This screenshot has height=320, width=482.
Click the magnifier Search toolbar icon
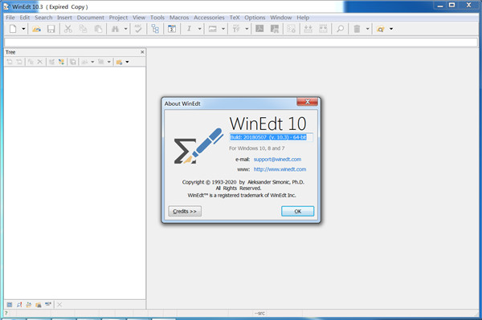[340, 29]
